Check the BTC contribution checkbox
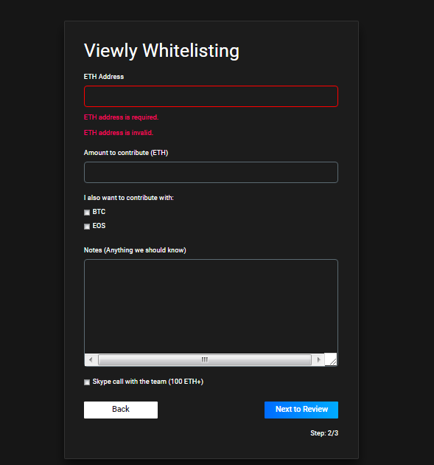This screenshot has height=465, width=434. click(x=87, y=213)
